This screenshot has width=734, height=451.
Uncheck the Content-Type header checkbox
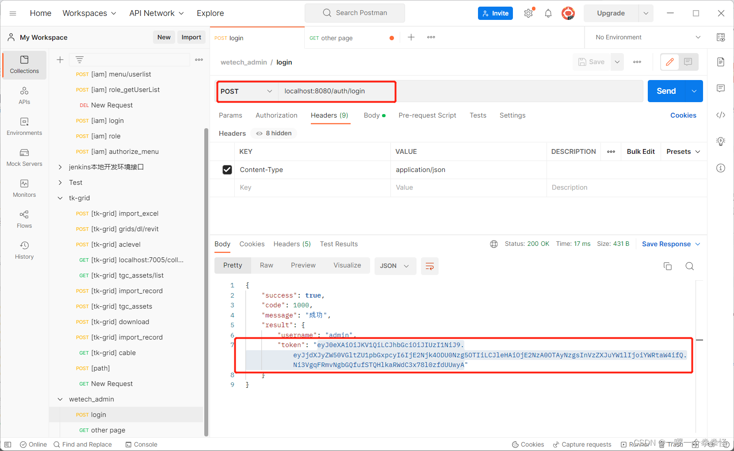pos(227,170)
